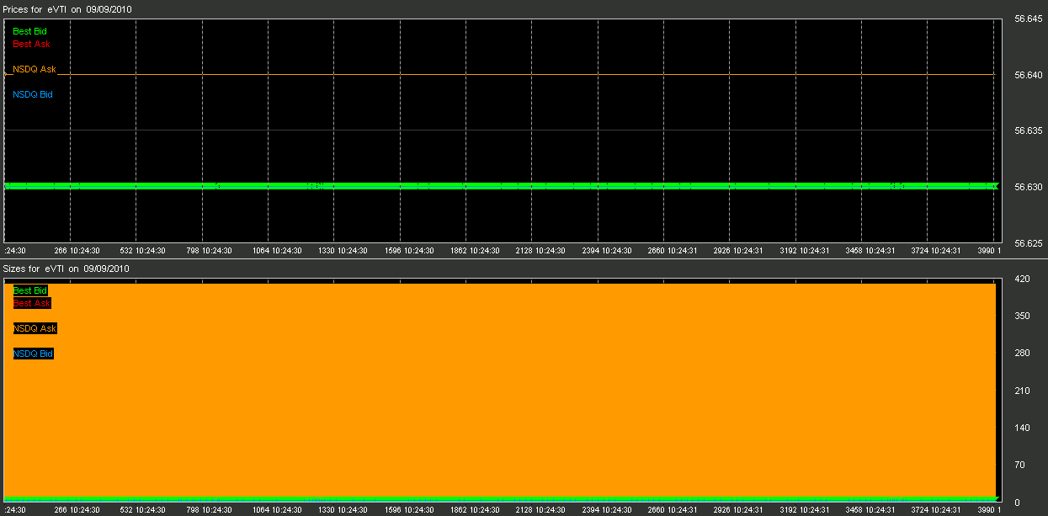
Task: Click the 210 size axis value
Action: 1023,391
